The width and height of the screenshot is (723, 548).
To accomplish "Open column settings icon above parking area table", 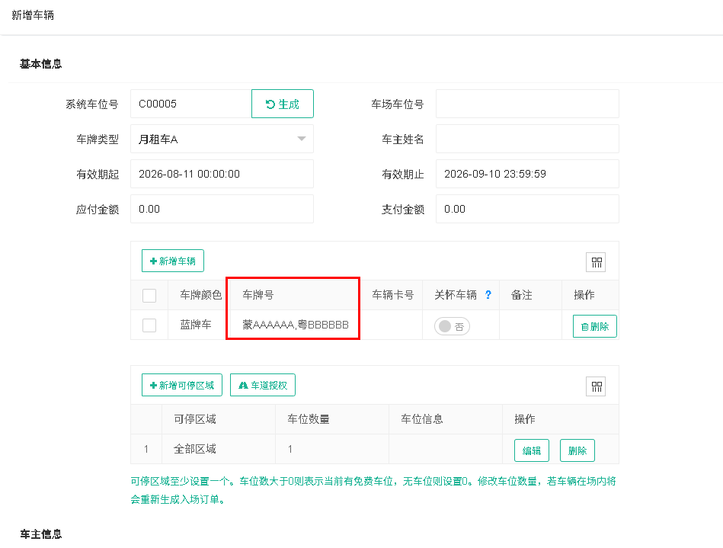I will coord(596,386).
